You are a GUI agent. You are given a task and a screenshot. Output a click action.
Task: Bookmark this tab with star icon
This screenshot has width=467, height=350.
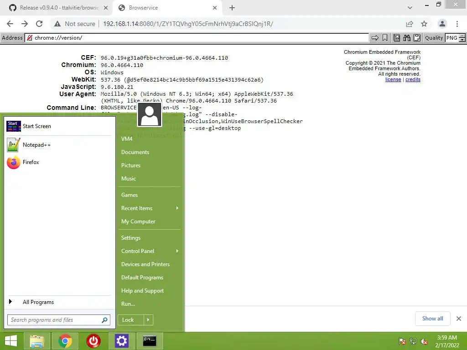point(424,24)
